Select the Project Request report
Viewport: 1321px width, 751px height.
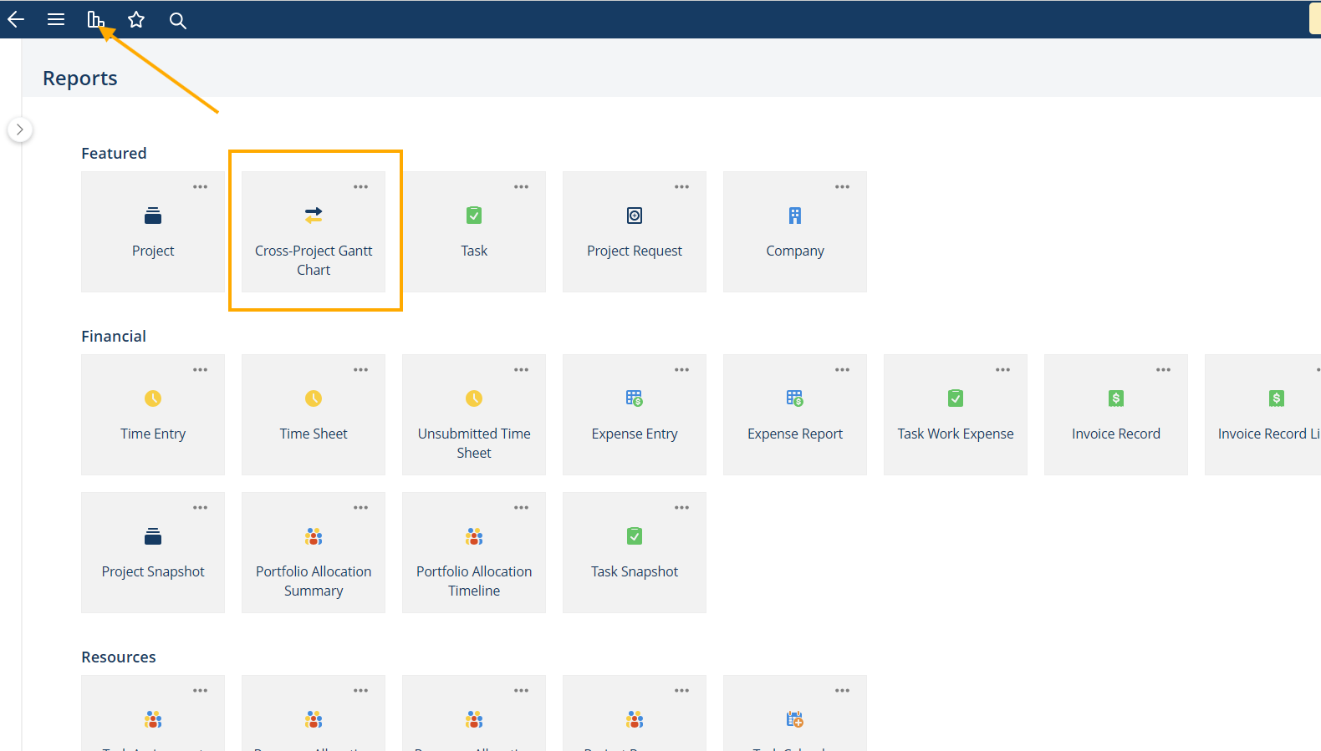(635, 231)
